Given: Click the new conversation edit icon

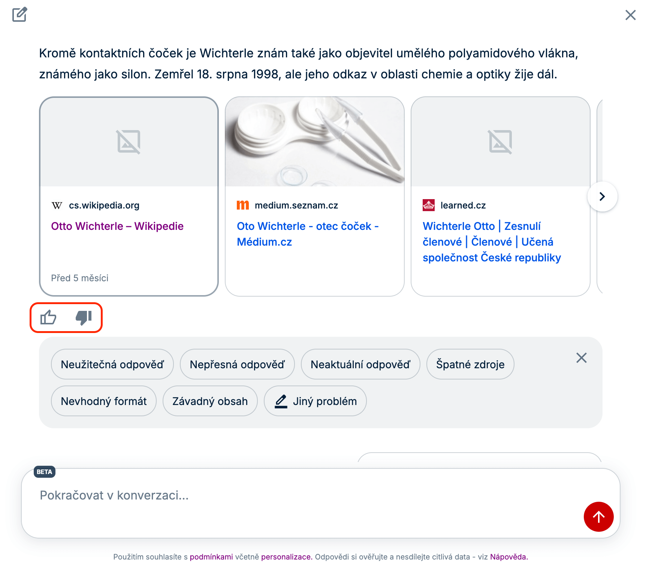Looking at the screenshot, I should [19, 15].
